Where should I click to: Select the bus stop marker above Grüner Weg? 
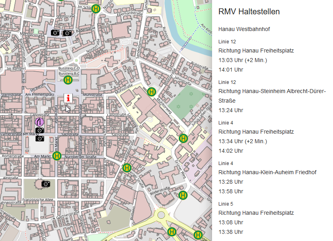click(183, 138)
